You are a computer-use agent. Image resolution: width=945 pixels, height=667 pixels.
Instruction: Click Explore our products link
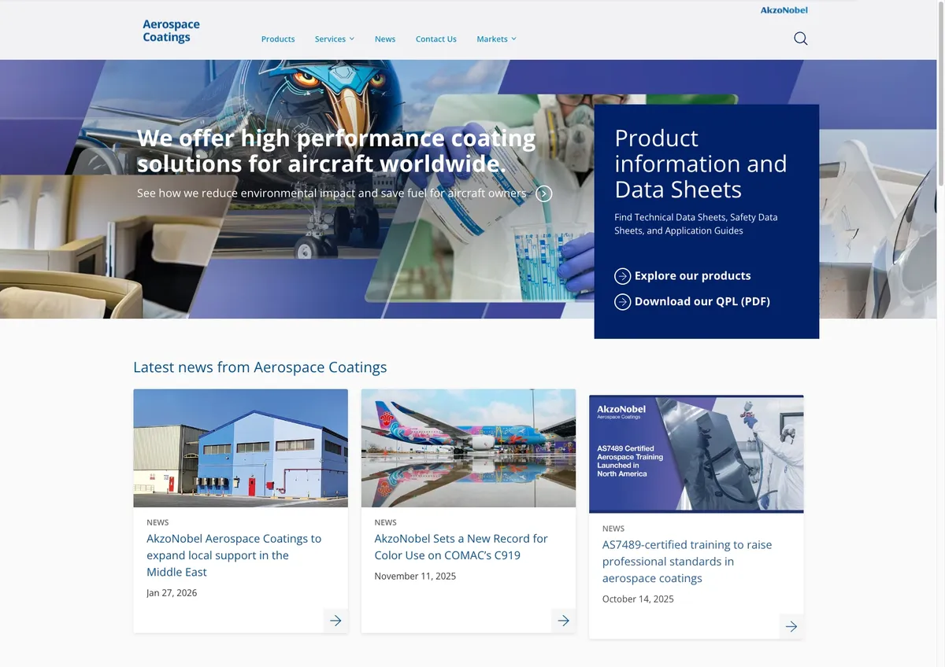(x=692, y=276)
